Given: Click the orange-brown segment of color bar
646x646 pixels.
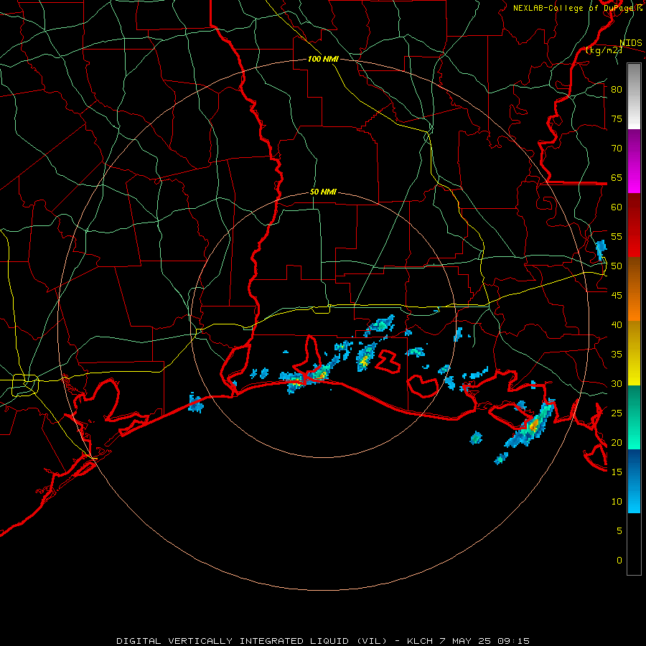Looking at the screenshot, I should [634, 289].
